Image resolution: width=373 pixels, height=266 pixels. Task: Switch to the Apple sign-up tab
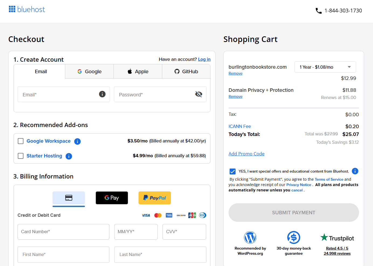point(138,71)
